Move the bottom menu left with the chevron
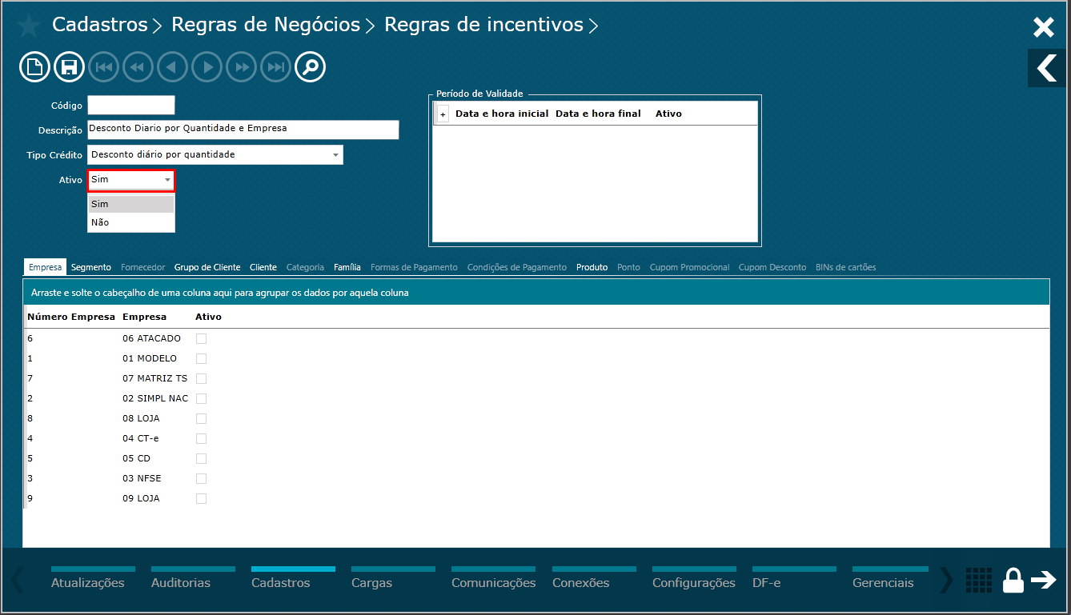This screenshot has height=615, width=1071. point(18,581)
